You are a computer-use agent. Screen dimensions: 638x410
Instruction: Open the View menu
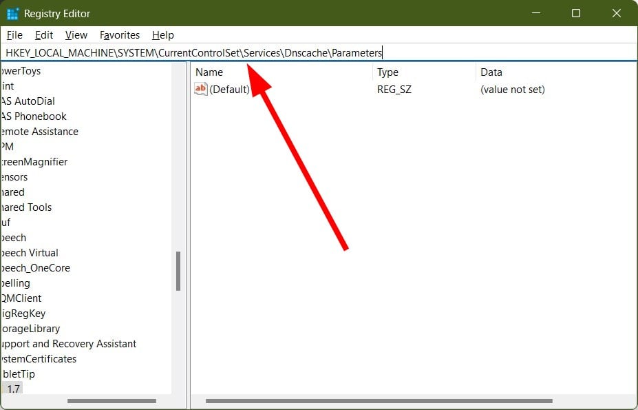click(x=76, y=35)
